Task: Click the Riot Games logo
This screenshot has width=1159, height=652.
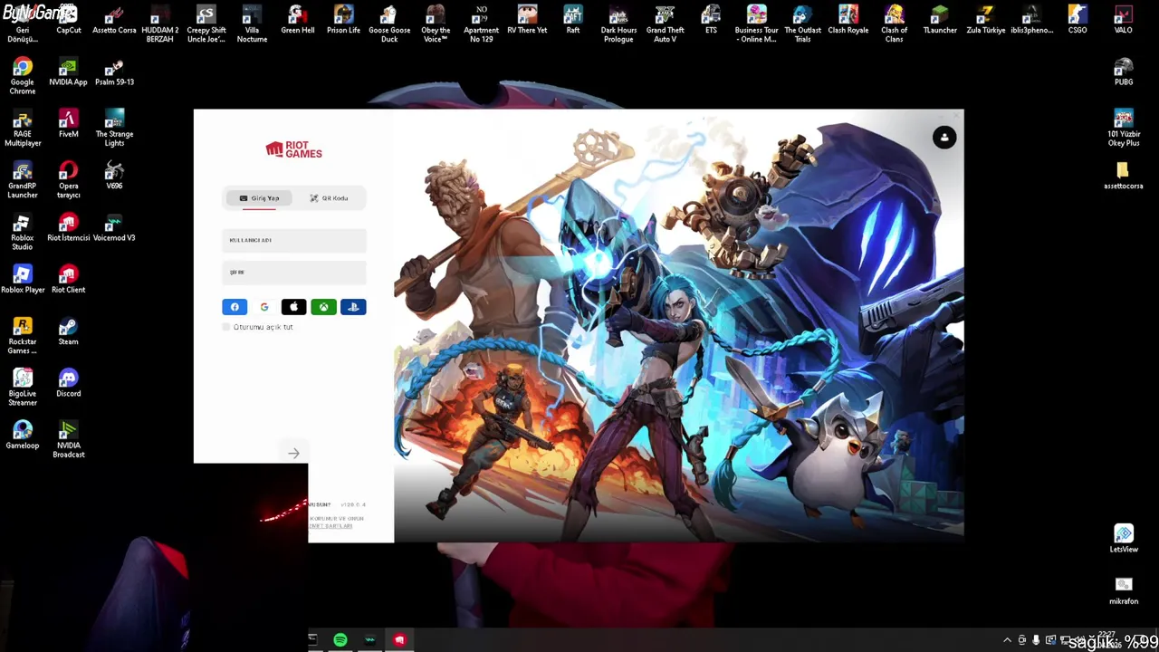Action: (293, 149)
